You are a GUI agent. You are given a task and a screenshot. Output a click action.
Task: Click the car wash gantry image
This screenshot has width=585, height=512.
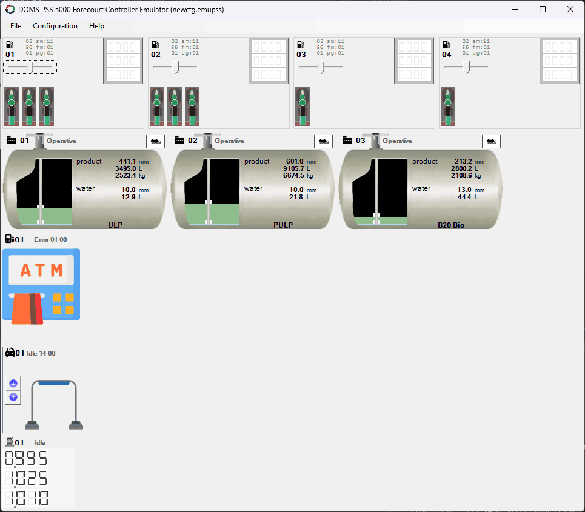pos(53,403)
